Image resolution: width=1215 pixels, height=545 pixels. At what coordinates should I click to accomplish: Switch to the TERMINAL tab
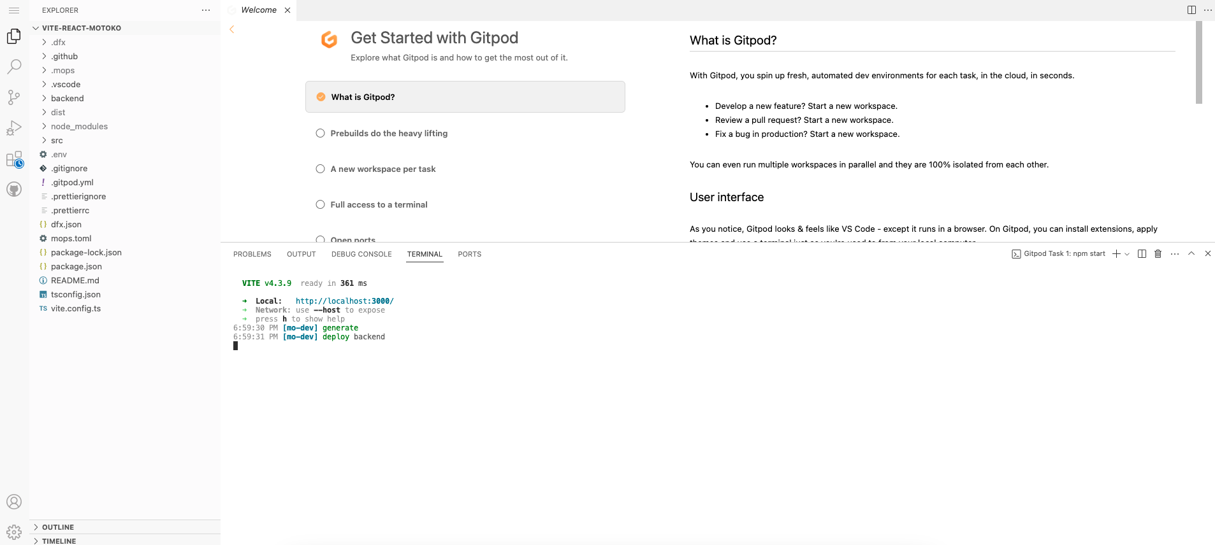tap(425, 254)
